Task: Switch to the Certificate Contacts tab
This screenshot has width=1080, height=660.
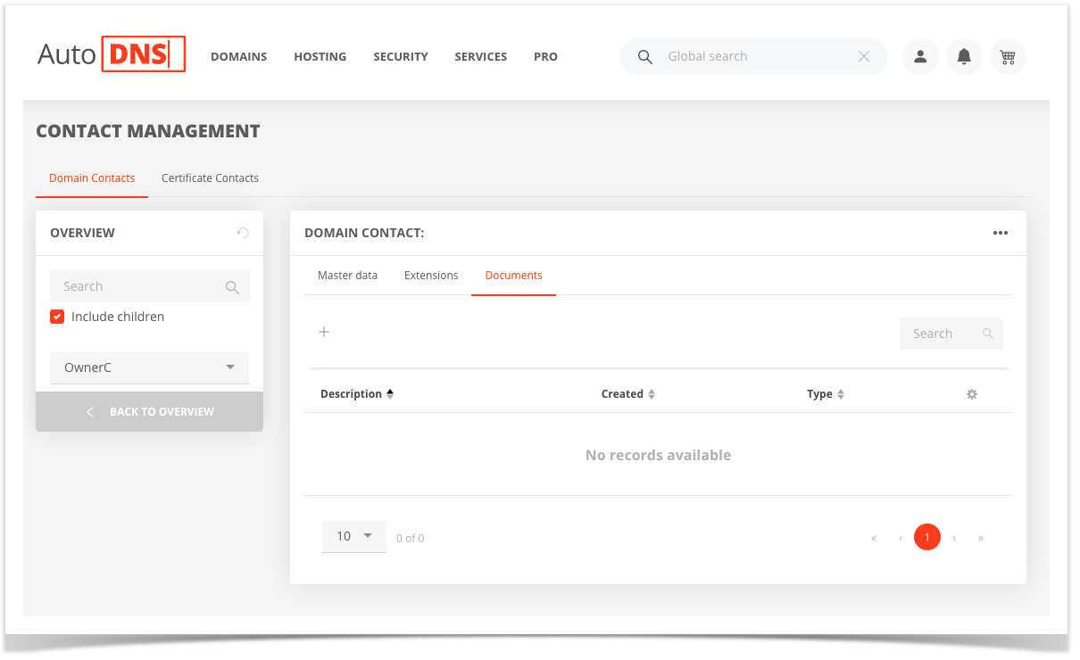Action: pos(210,178)
